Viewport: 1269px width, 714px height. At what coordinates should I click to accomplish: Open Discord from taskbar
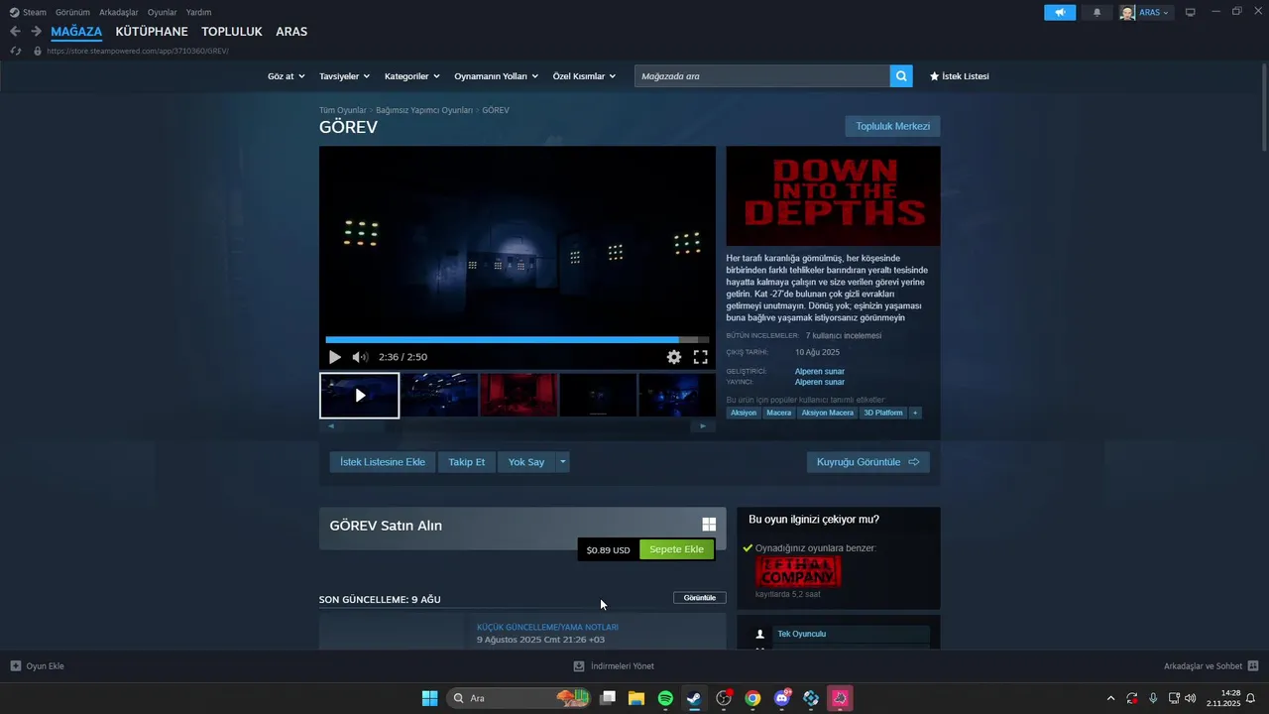(x=782, y=698)
